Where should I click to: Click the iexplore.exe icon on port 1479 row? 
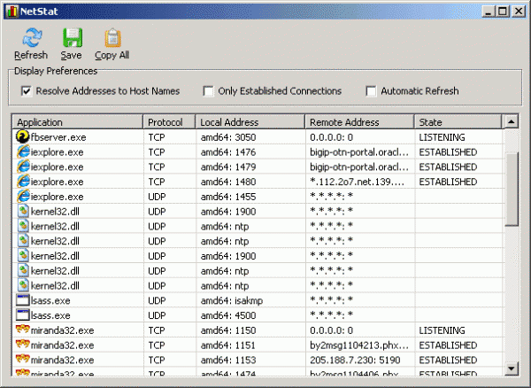click(23, 167)
